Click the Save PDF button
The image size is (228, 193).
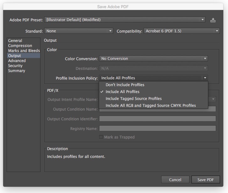tap(206, 180)
